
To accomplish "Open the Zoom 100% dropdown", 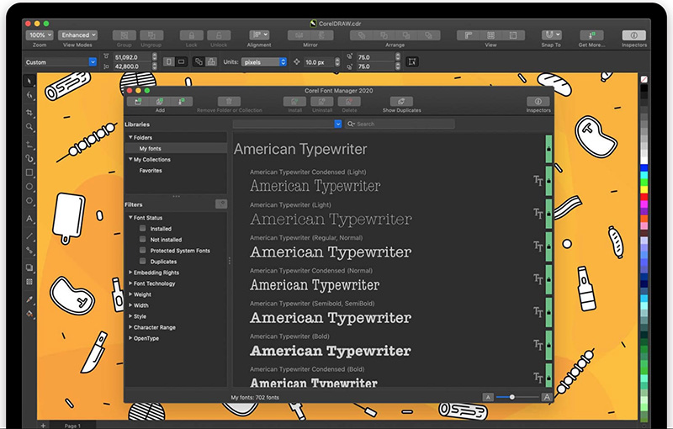I will [40, 35].
